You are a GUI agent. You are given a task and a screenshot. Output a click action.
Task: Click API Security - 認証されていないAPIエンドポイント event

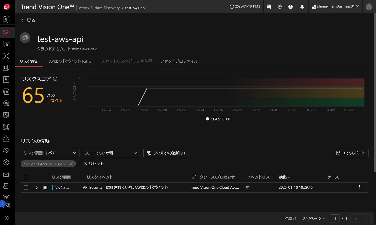(126, 187)
